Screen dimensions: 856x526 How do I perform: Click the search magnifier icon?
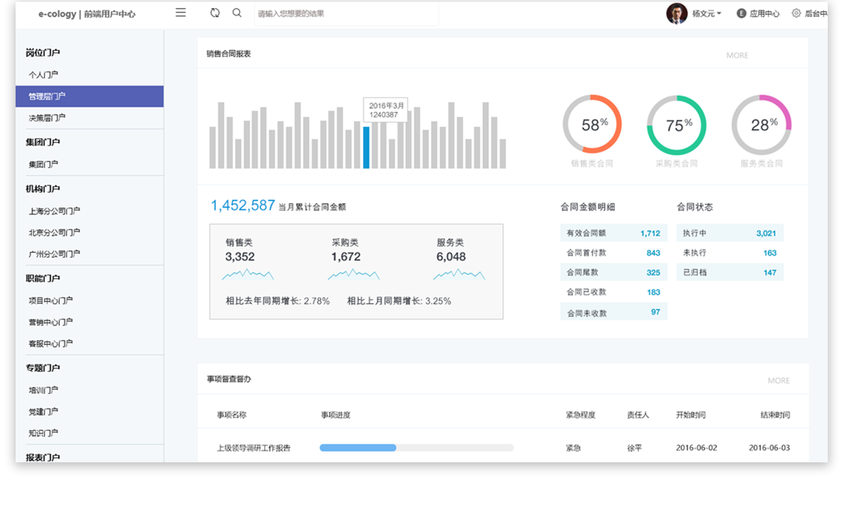[237, 13]
